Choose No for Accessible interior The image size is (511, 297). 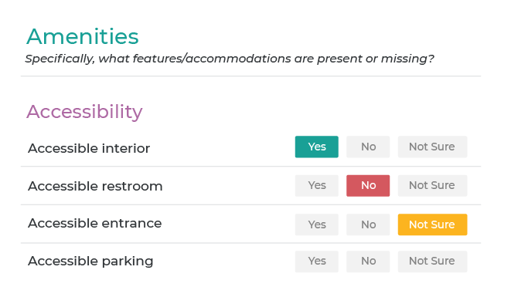[368, 147]
